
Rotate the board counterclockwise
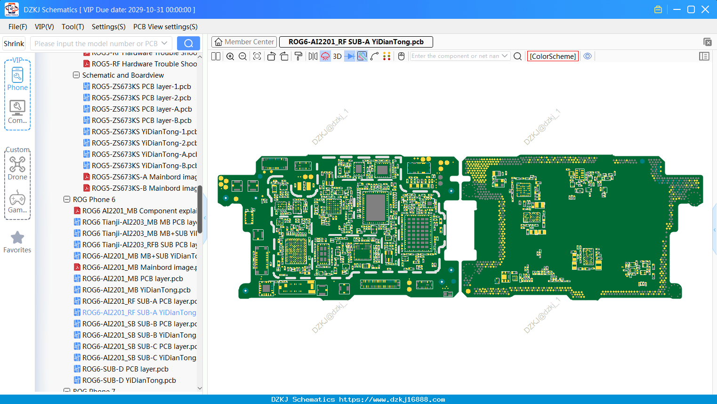[x=271, y=57]
